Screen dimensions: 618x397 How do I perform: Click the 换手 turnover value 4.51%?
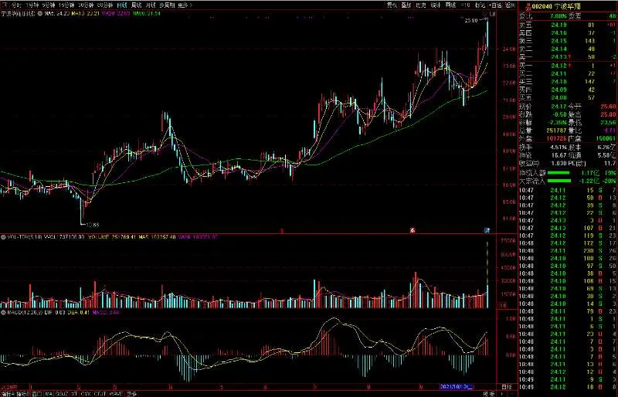(x=559, y=147)
